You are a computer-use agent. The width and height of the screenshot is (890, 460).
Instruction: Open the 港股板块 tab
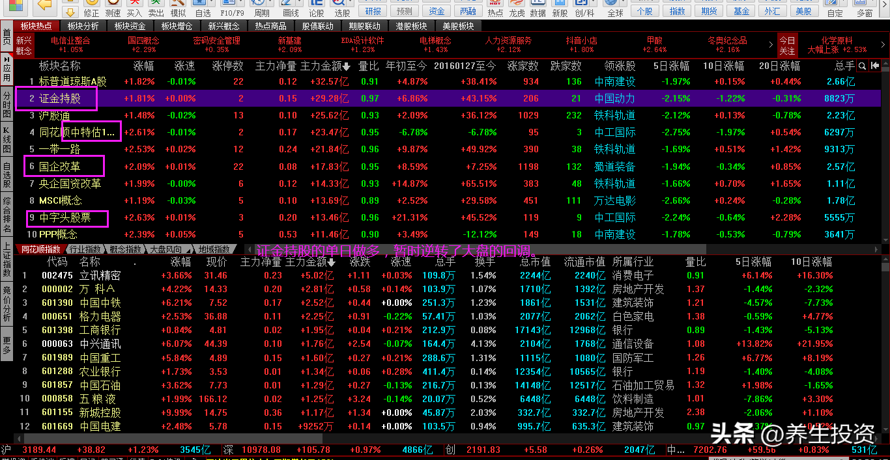[x=411, y=26]
